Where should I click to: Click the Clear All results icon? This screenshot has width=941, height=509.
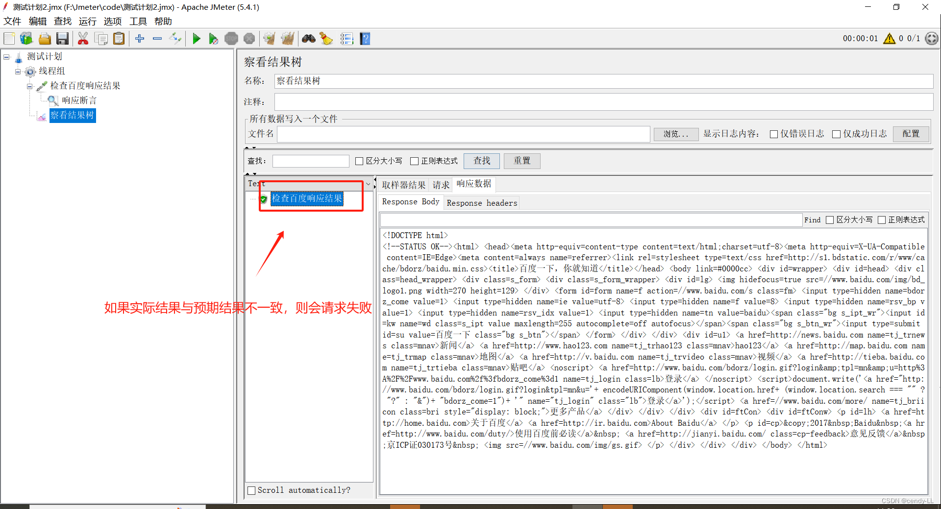[287, 39]
